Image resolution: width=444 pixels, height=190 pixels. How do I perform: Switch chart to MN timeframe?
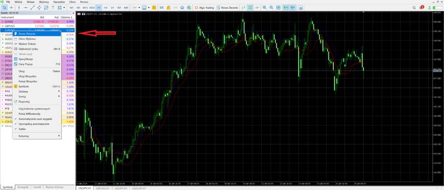coord(126,8)
